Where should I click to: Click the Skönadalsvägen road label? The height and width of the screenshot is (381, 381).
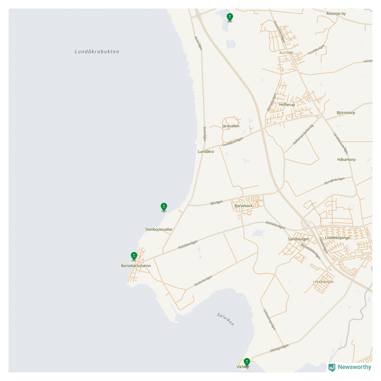click(272, 102)
